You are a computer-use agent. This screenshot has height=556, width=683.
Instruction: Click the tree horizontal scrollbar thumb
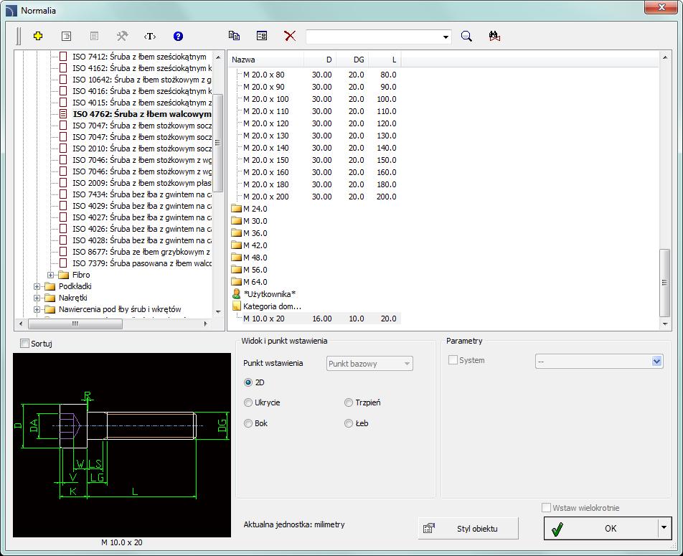pos(75,324)
